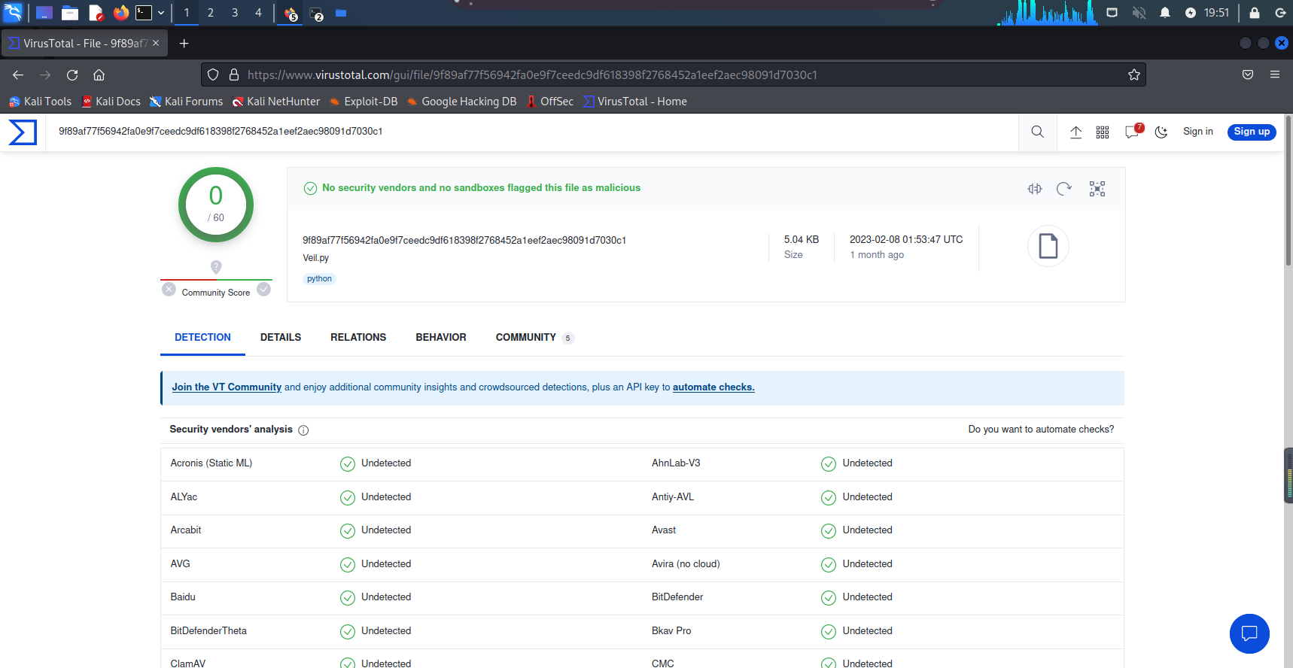Switch to the RELATIONS tab
The width and height of the screenshot is (1293, 668).
pos(358,338)
